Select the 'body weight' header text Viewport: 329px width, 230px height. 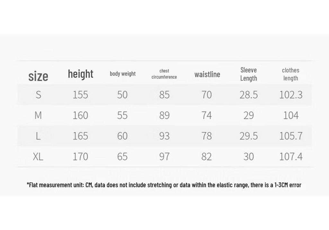(123, 74)
